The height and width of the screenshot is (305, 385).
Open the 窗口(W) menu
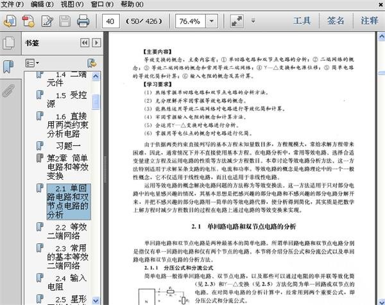102,4
